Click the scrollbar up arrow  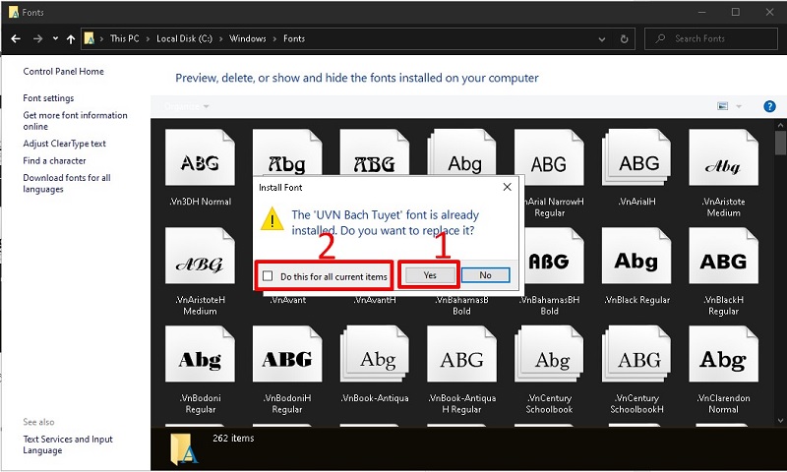(x=780, y=125)
